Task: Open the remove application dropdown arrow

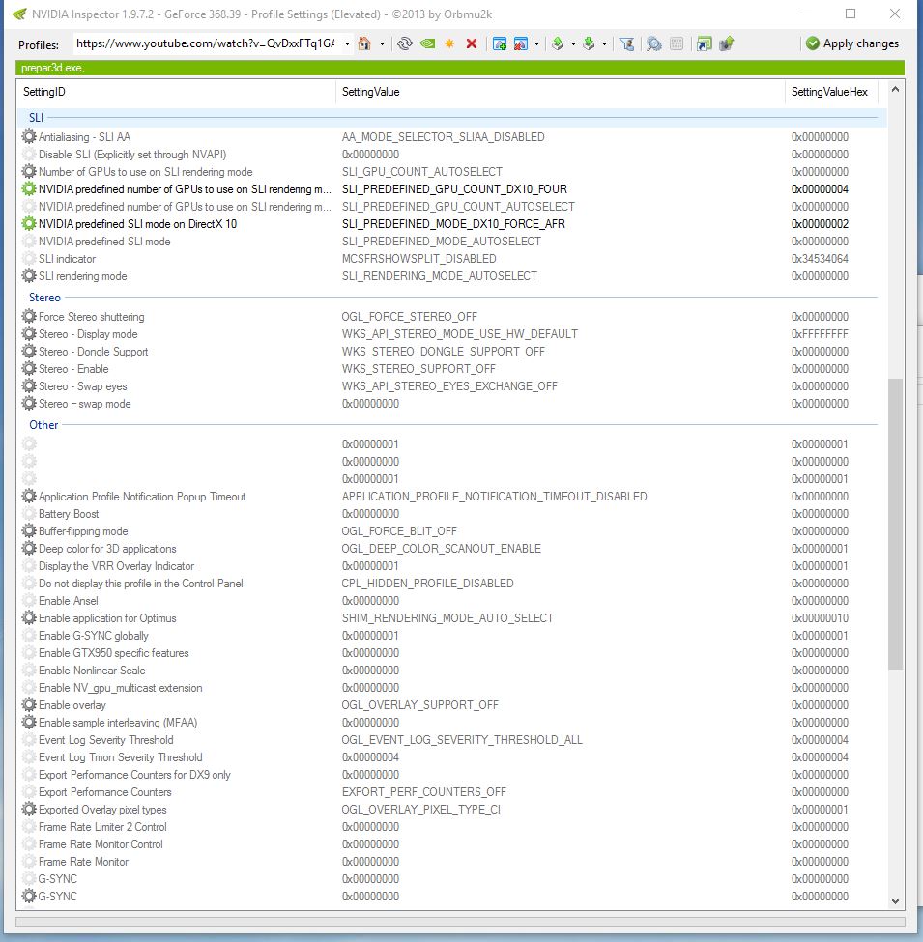Action: pos(536,43)
